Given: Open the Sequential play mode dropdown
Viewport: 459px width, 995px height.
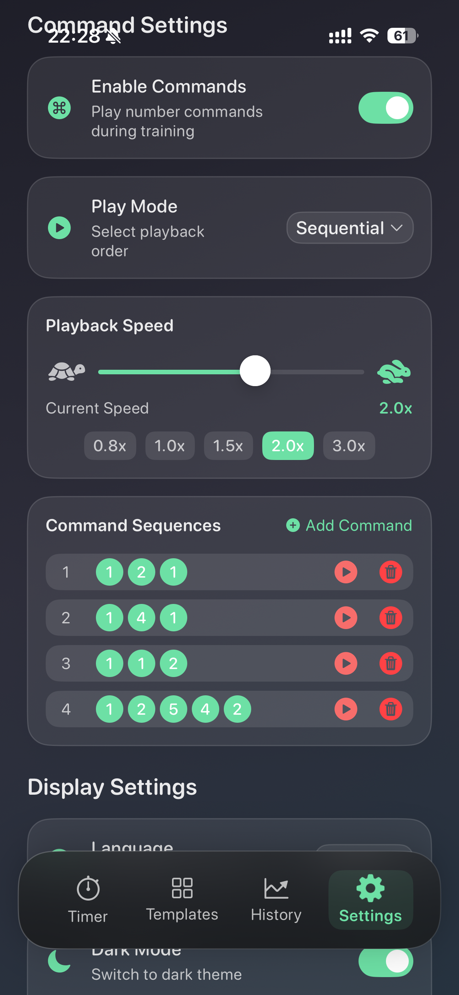Looking at the screenshot, I should tap(350, 228).
